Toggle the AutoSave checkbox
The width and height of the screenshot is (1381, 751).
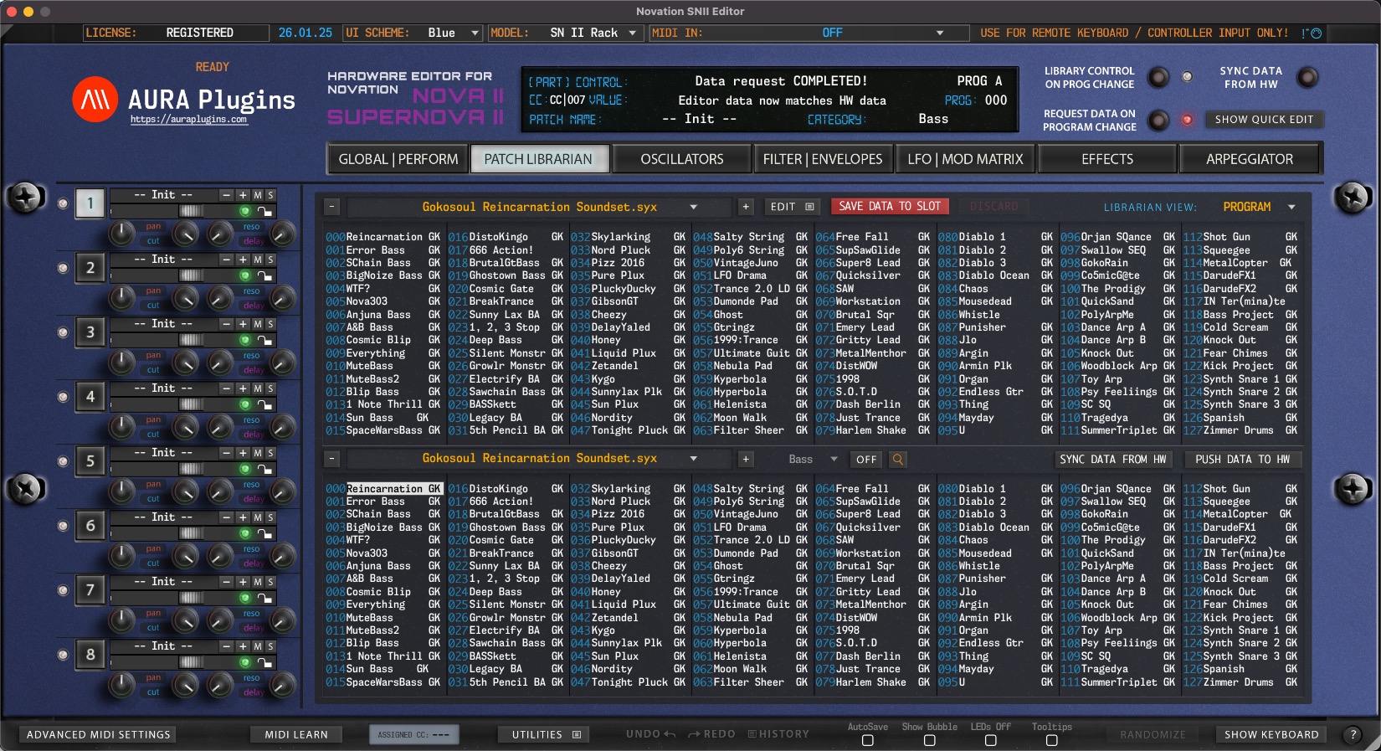(x=867, y=740)
